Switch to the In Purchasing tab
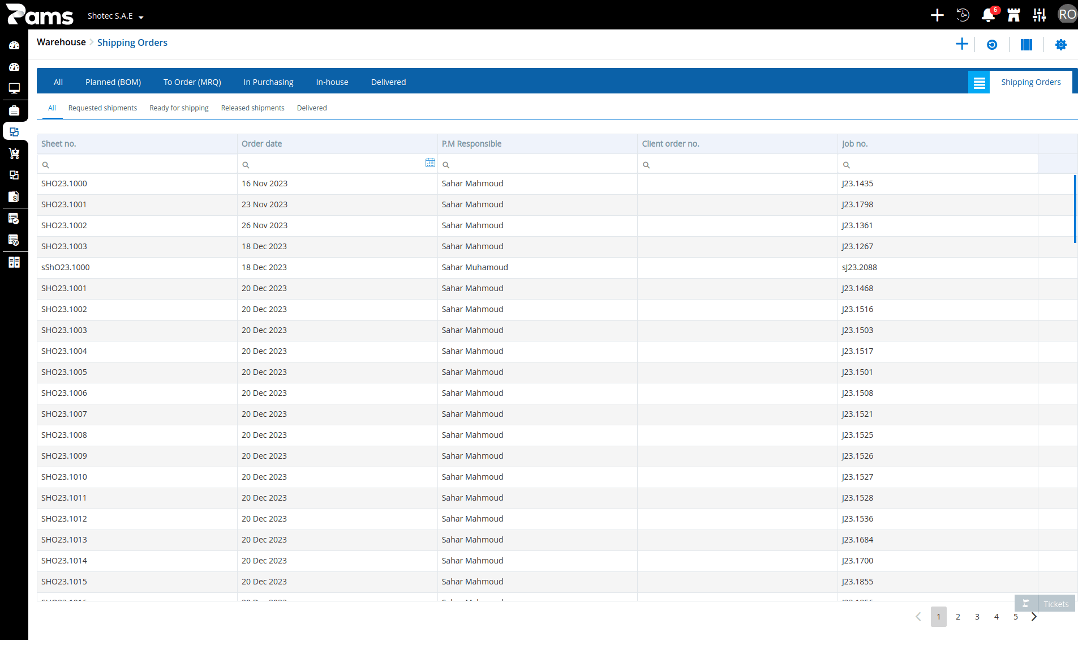This screenshot has height=649, width=1078. pos(268,82)
